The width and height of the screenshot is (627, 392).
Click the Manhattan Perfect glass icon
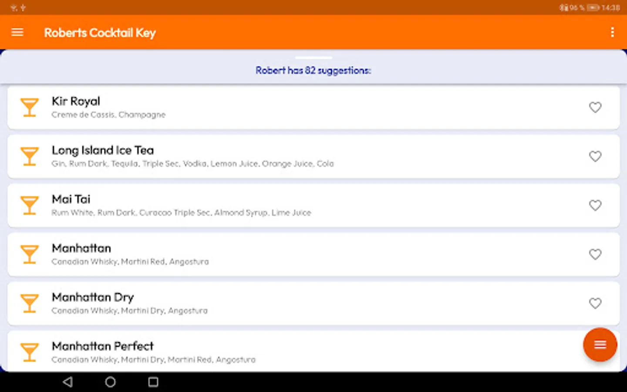tap(30, 352)
